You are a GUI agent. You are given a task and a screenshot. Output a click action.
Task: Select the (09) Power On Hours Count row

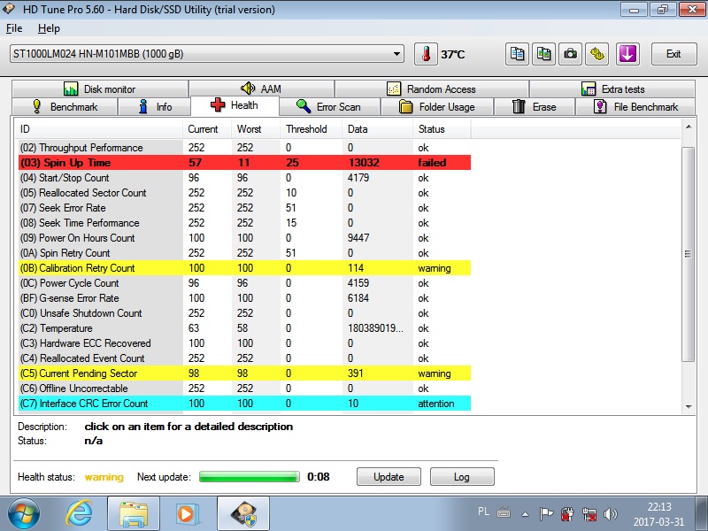[244, 238]
